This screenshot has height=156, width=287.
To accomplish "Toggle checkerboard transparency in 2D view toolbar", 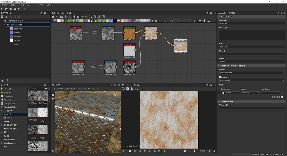I will tap(130, 151).
